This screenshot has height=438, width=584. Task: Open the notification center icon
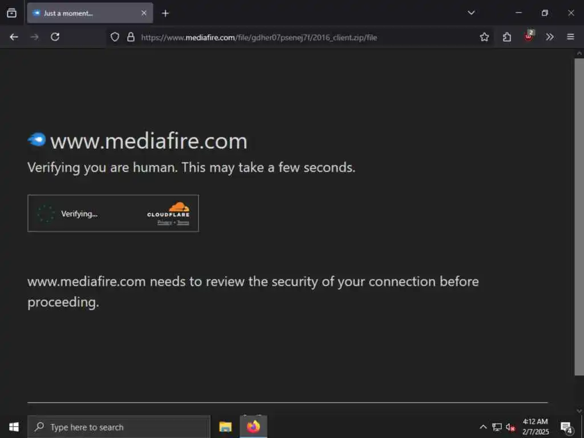(566, 428)
